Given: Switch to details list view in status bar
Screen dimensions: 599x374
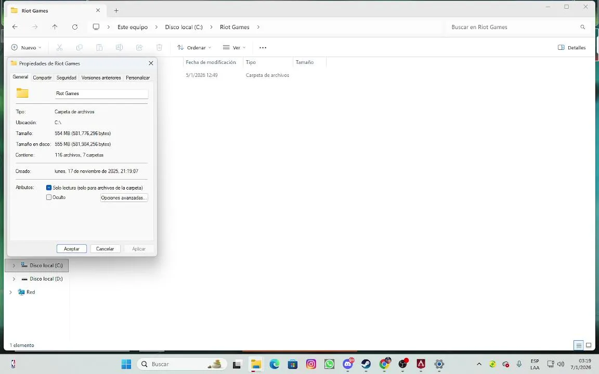Looking at the screenshot, I should click(x=579, y=345).
